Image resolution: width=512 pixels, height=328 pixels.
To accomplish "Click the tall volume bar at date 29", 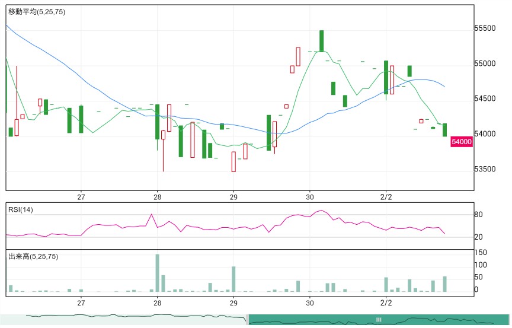I will pyautogui.click(x=233, y=279).
